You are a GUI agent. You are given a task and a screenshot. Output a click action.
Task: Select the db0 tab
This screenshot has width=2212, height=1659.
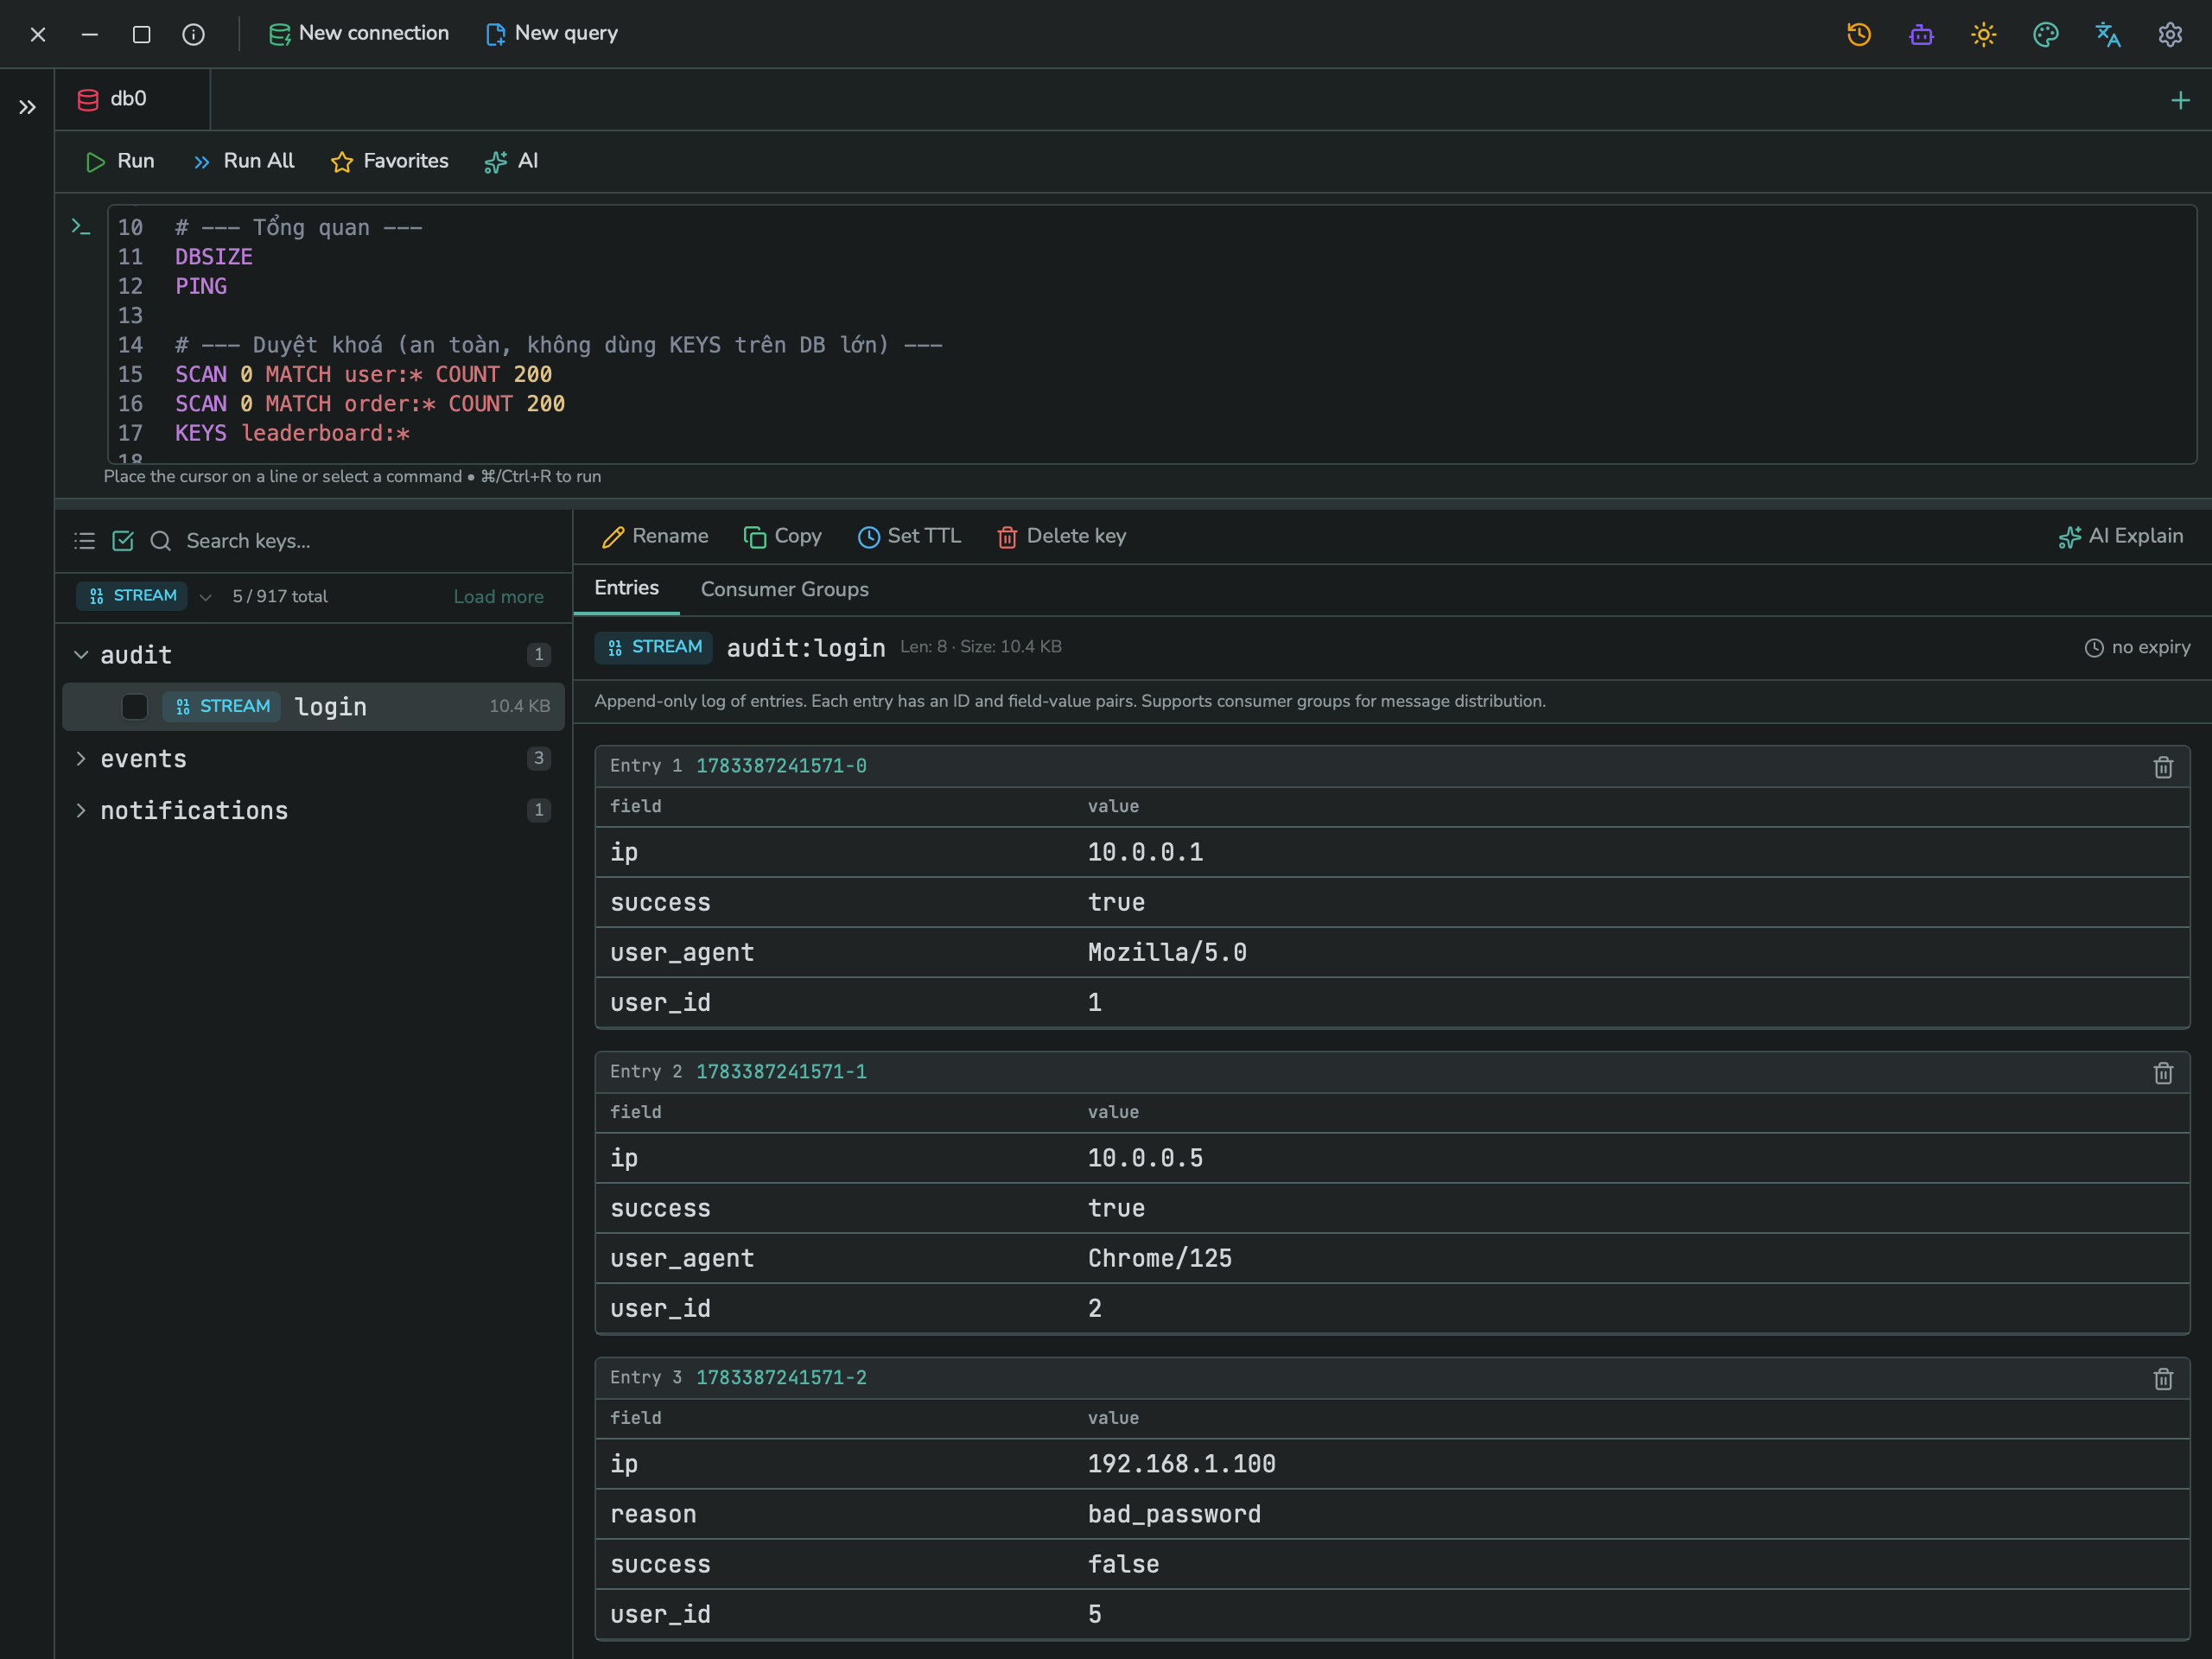[x=132, y=99]
